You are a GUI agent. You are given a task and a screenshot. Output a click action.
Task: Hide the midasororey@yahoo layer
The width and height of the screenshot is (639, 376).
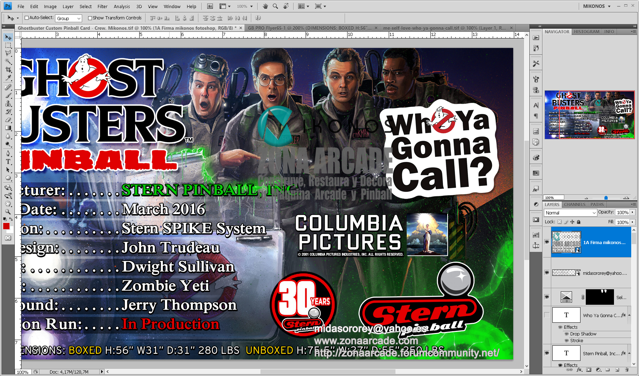[x=547, y=273]
